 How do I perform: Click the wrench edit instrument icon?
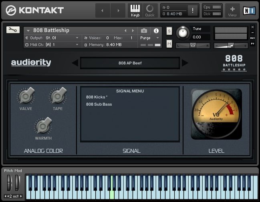click(x=13, y=30)
